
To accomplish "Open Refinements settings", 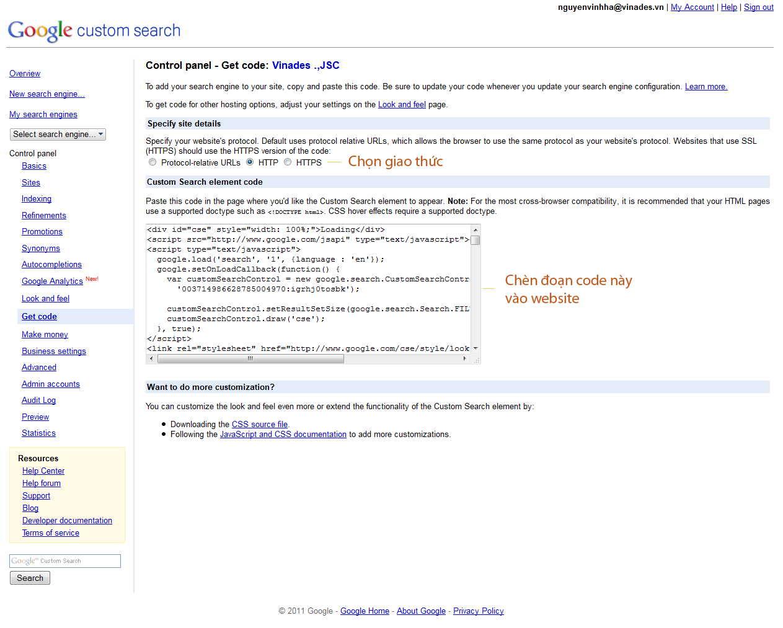I will tap(44, 216).
